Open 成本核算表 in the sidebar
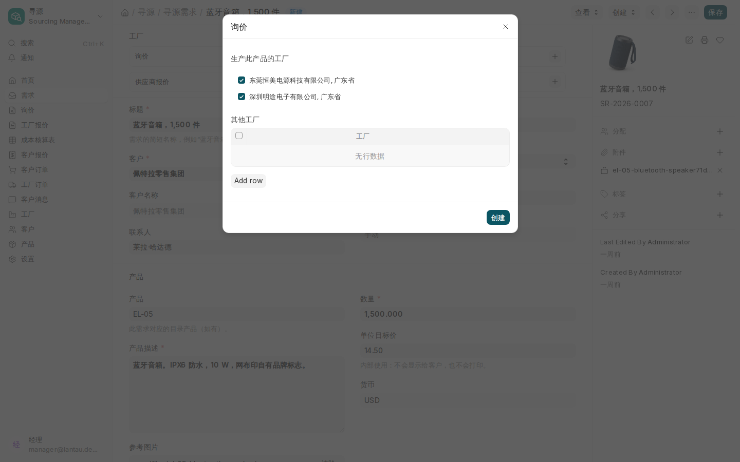The image size is (740, 462). click(x=57, y=140)
